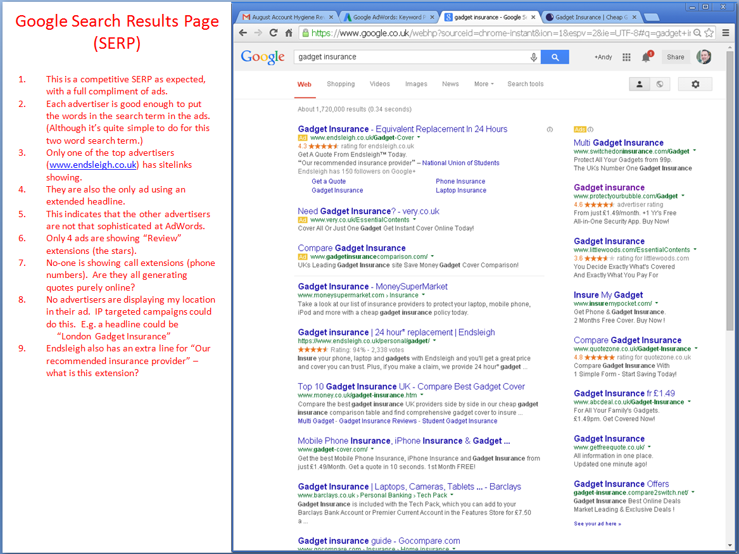This screenshot has height=554, width=739.
Task: Select the Shopping search tab
Action: point(341,84)
